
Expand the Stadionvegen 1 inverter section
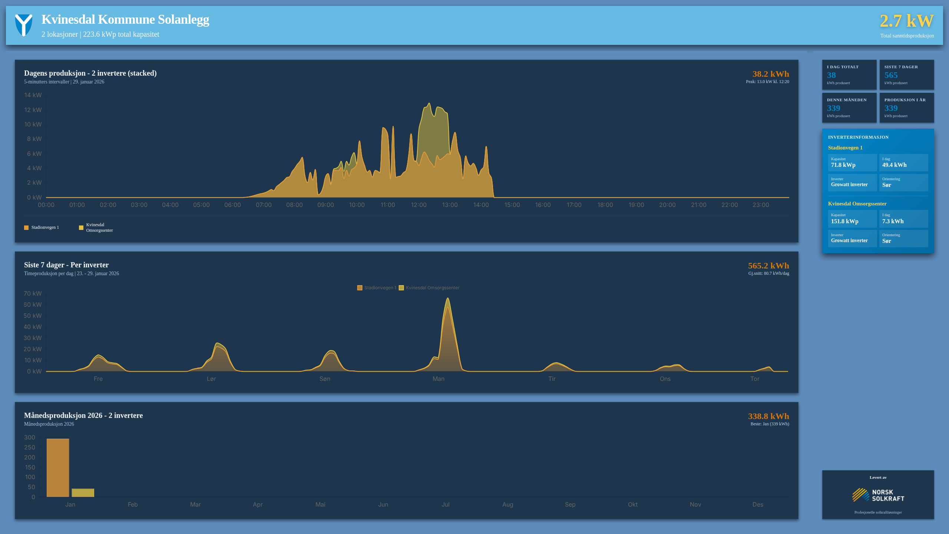click(846, 148)
